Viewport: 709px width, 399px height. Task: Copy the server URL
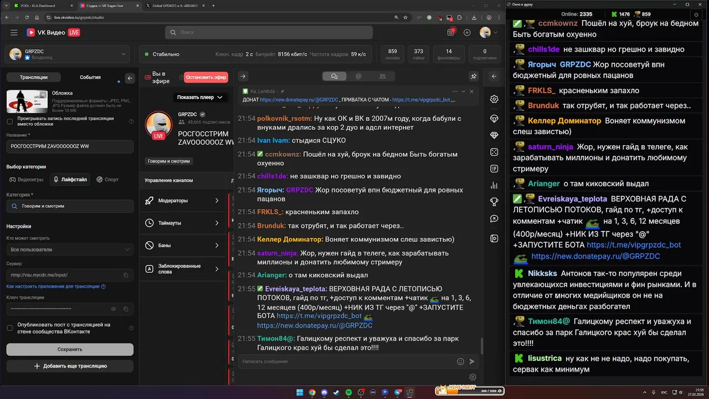coord(126,275)
